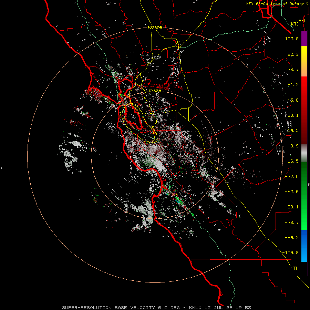Click the 61.2 velocity scale value
310x310 pixels.
[x=293, y=85]
